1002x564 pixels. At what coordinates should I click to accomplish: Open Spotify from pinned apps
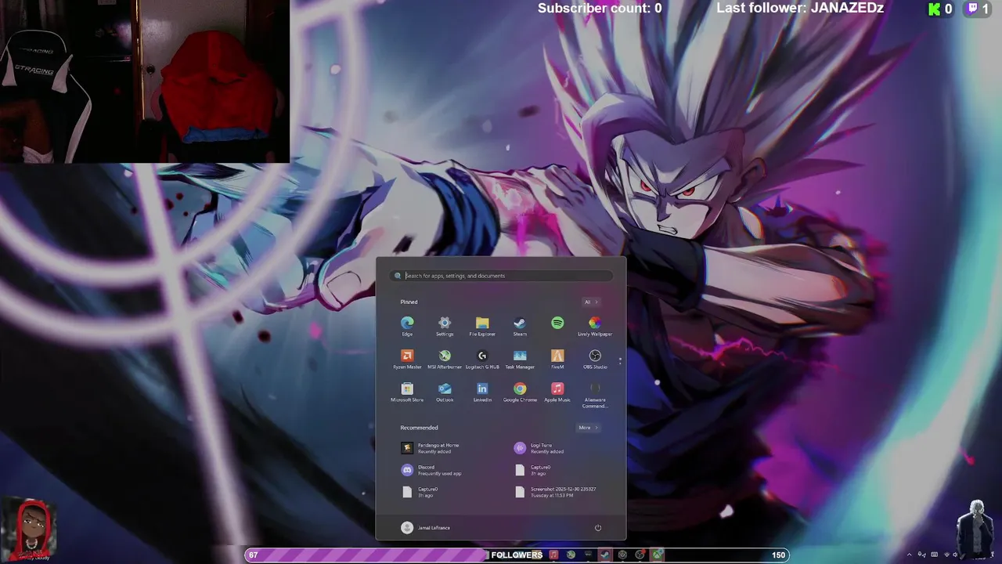click(557, 324)
